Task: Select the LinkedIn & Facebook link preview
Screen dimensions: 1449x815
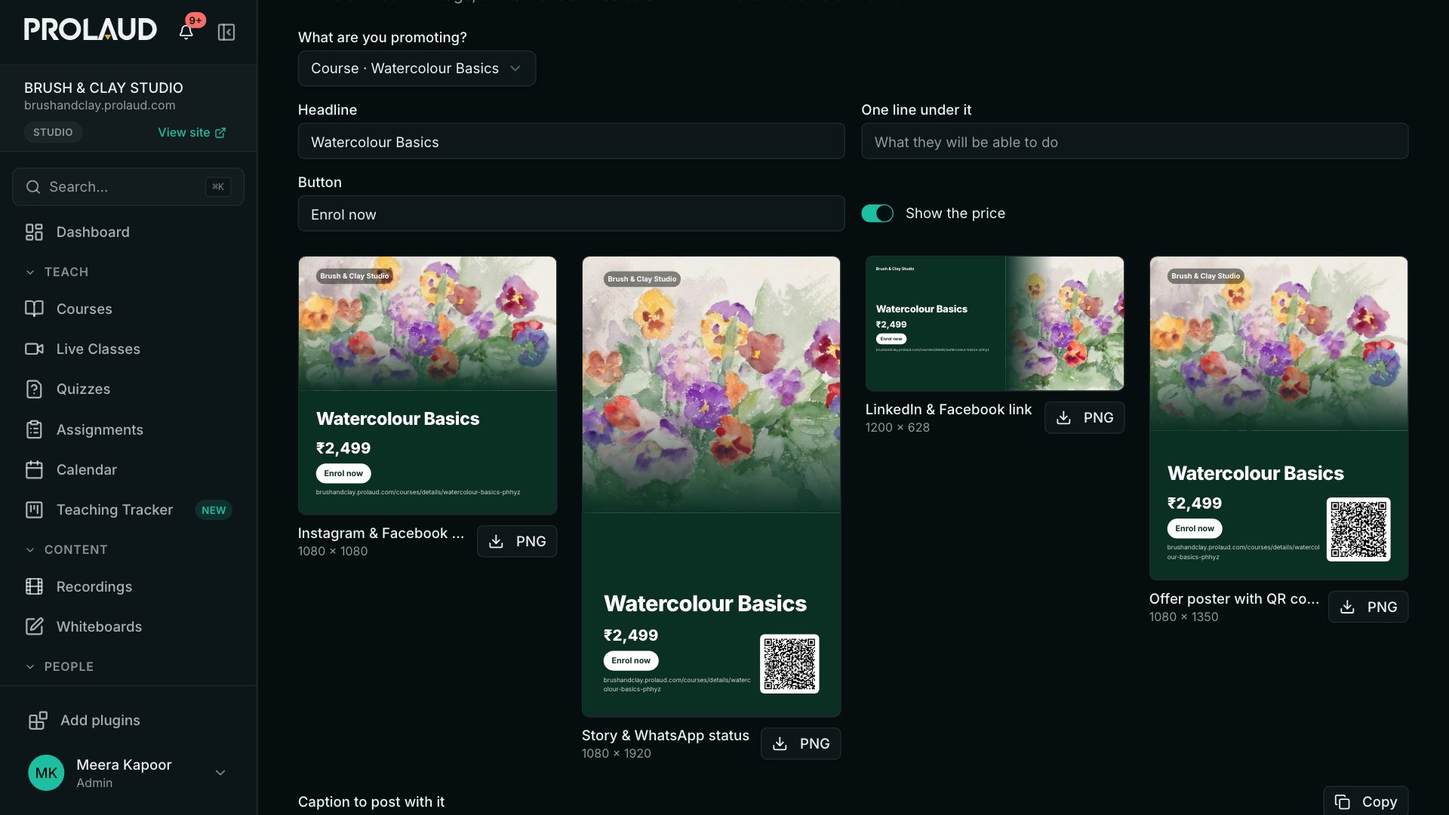Action: 995,324
